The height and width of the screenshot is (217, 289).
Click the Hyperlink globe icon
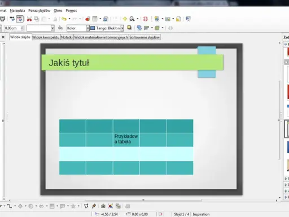106,19
